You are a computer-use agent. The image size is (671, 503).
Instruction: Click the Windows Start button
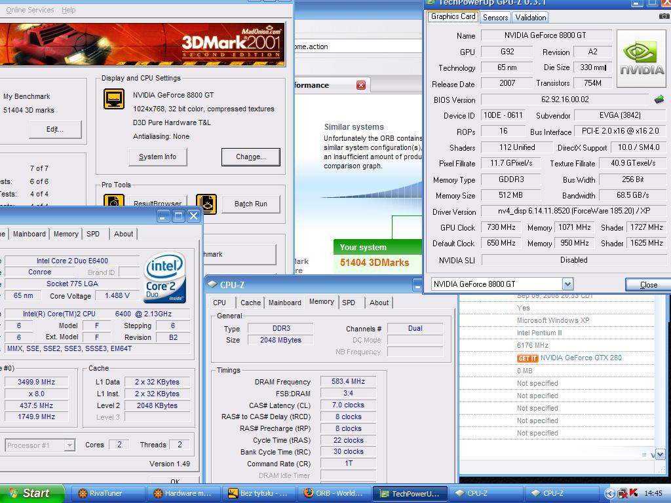[33, 493]
